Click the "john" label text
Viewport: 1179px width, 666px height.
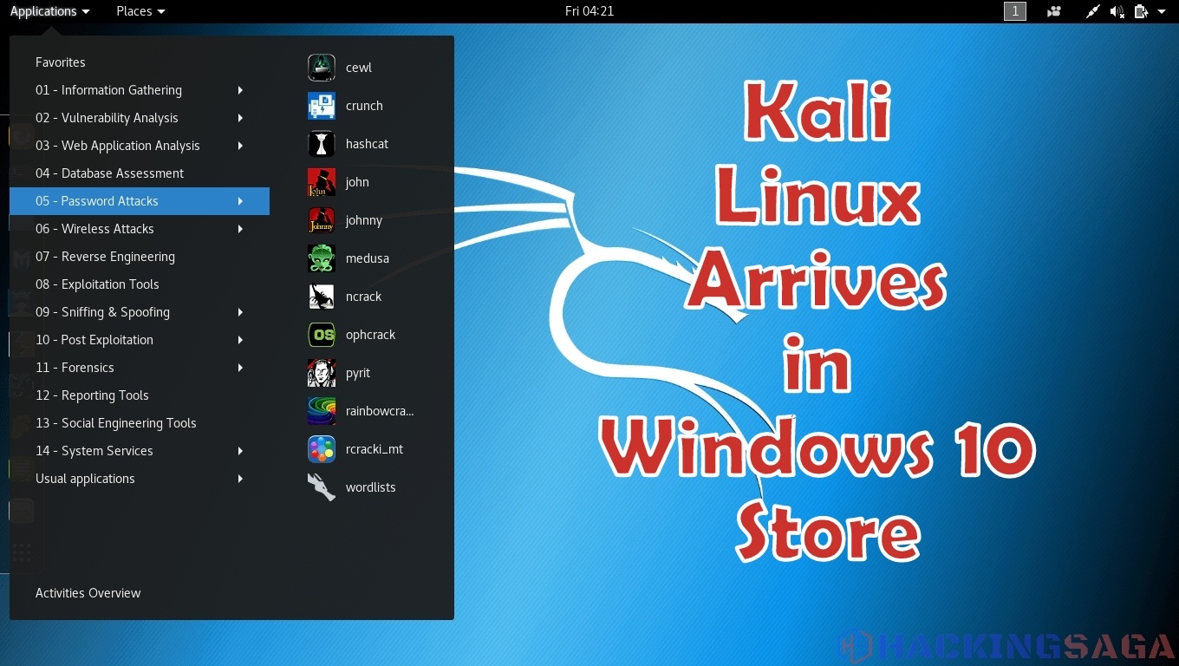357,182
